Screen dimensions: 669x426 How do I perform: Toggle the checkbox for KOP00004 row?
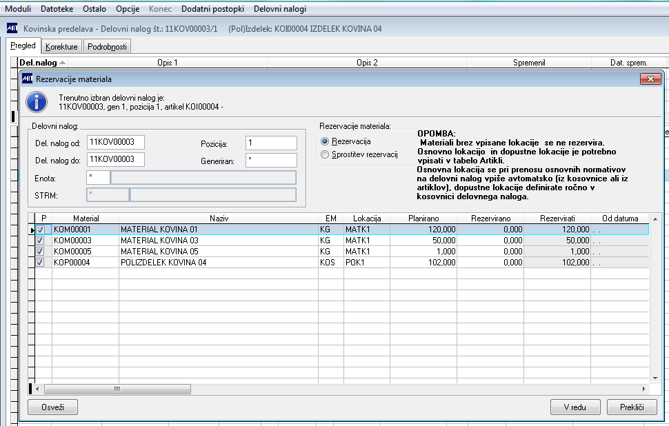(x=41, y=263)
